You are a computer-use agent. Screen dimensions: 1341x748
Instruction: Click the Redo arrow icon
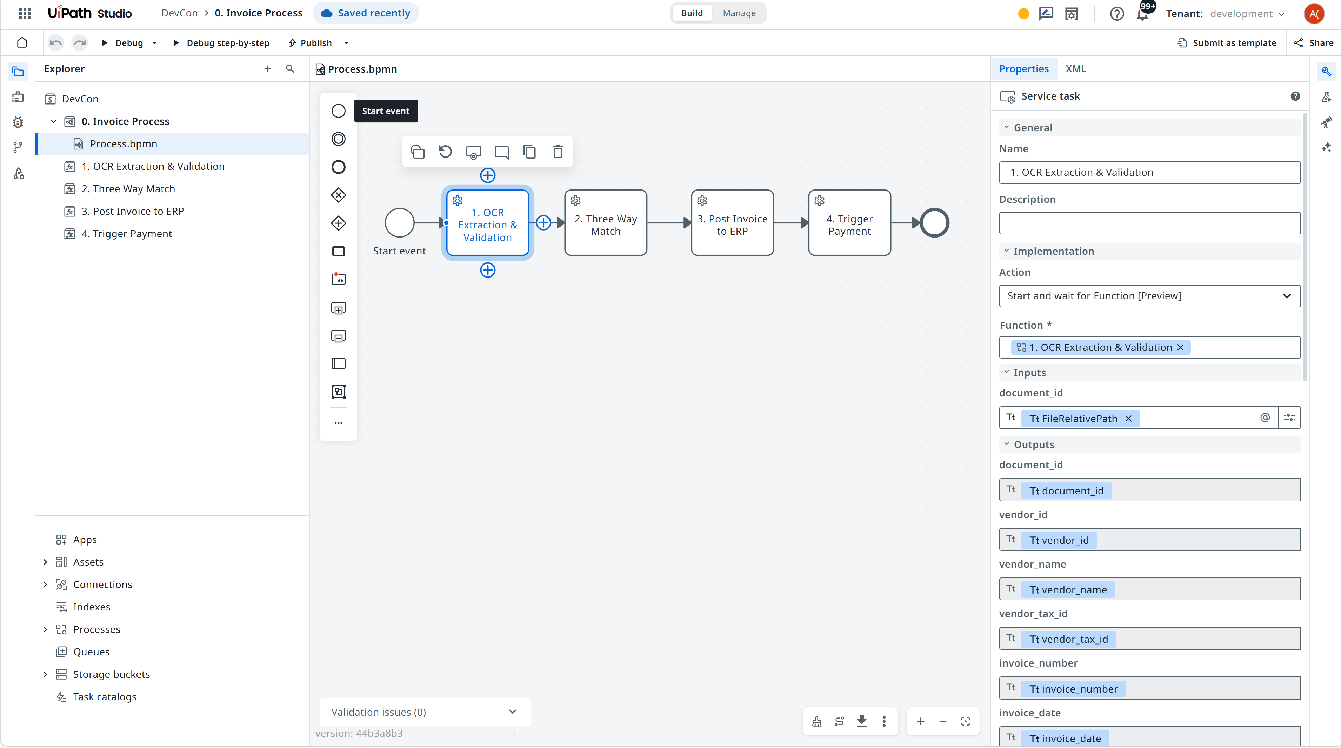(x=80, y=43)
